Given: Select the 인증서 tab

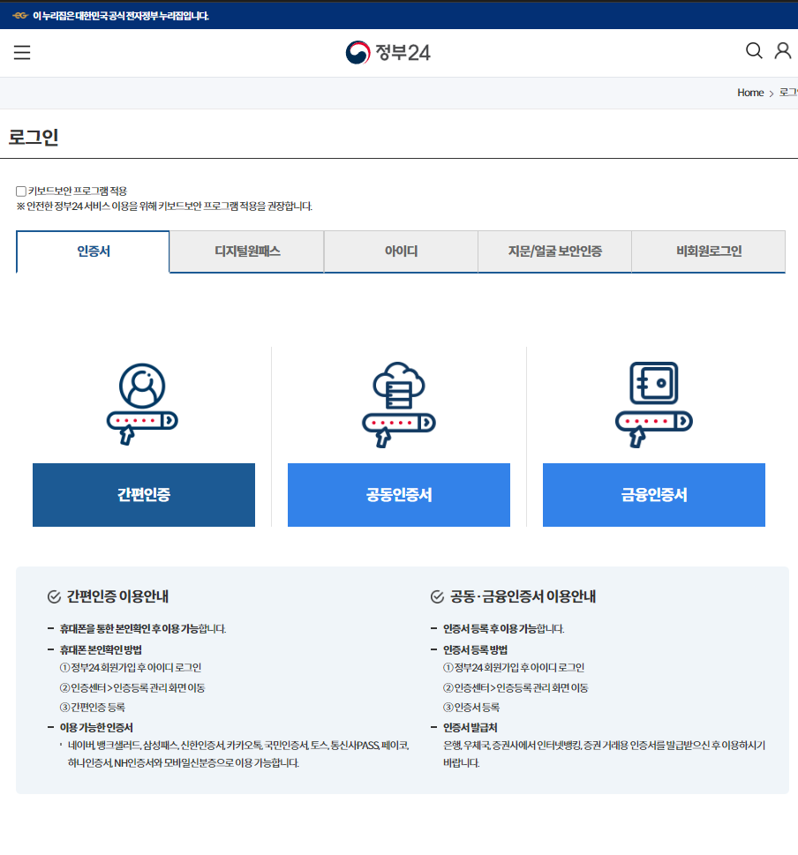Looking at the screenshot, I should pyautogui.click(x=92, y=251).
